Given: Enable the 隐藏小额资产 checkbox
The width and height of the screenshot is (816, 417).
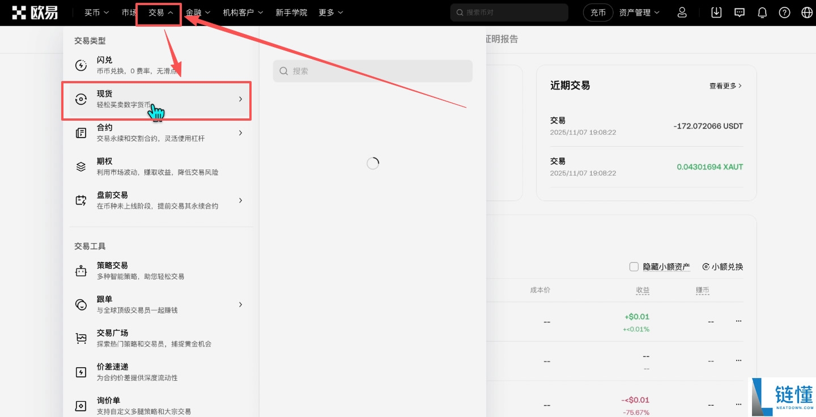Looking at the screenshot, I should tap(634, 266).
